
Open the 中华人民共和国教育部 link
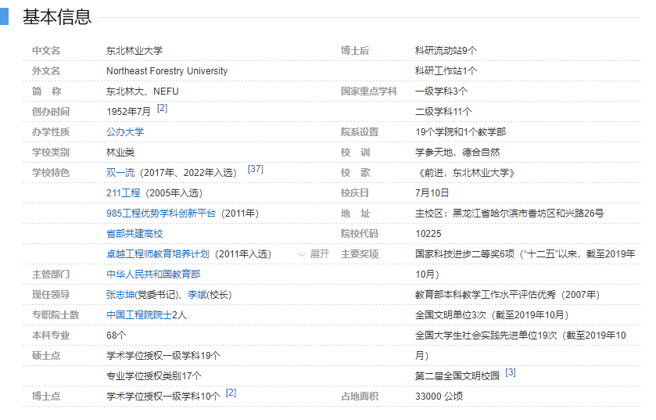pos(153,275)
